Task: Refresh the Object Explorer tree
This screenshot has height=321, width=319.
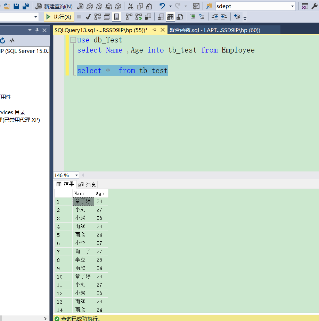Action: click(2, 40)
